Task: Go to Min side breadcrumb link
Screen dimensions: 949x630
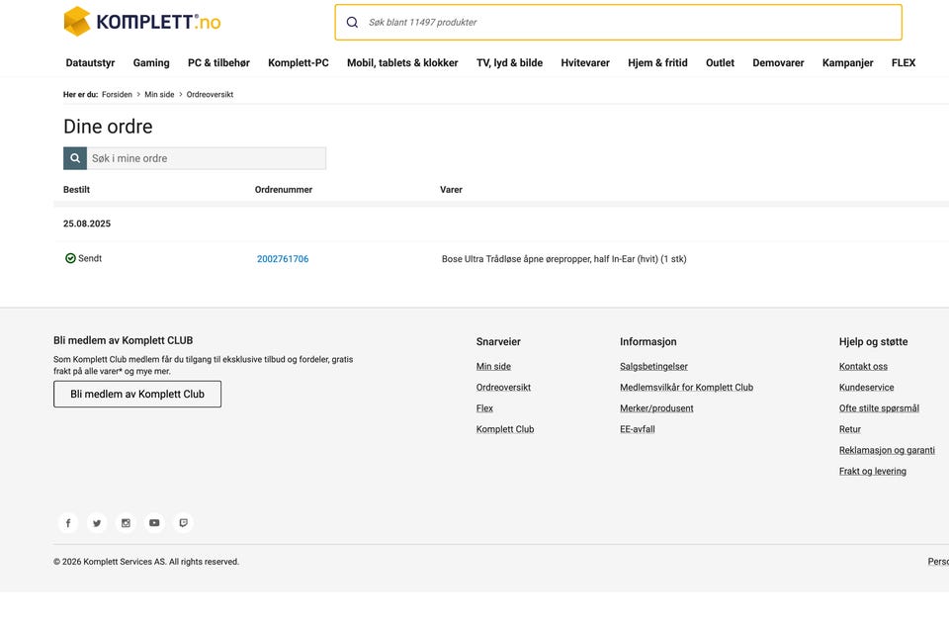Action: tap(159, 95)
